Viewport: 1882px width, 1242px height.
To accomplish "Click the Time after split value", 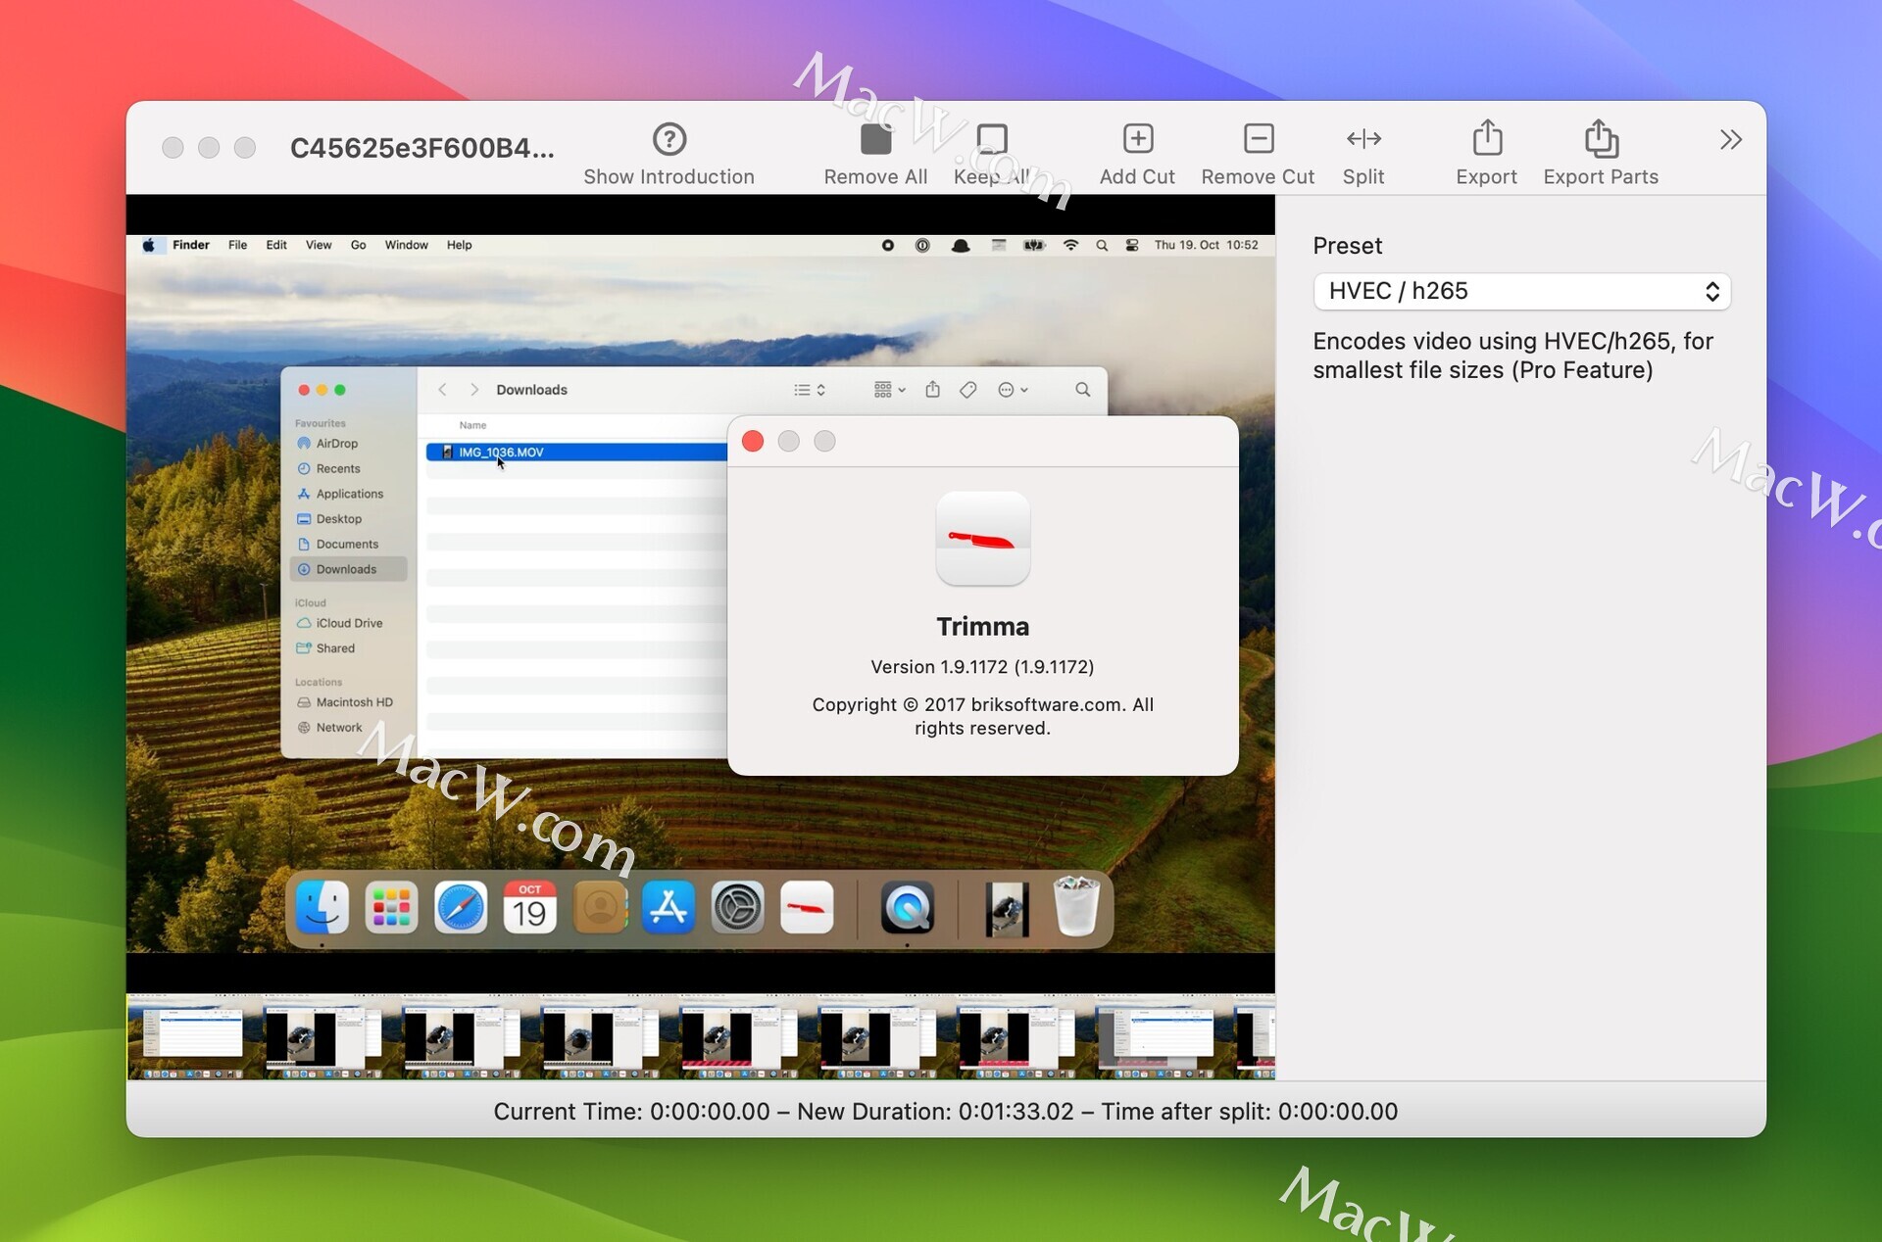I will tap(1338, 1111).
